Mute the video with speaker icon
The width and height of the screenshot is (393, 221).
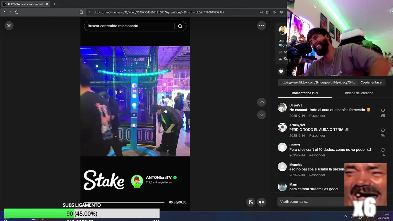click(261, 202)
